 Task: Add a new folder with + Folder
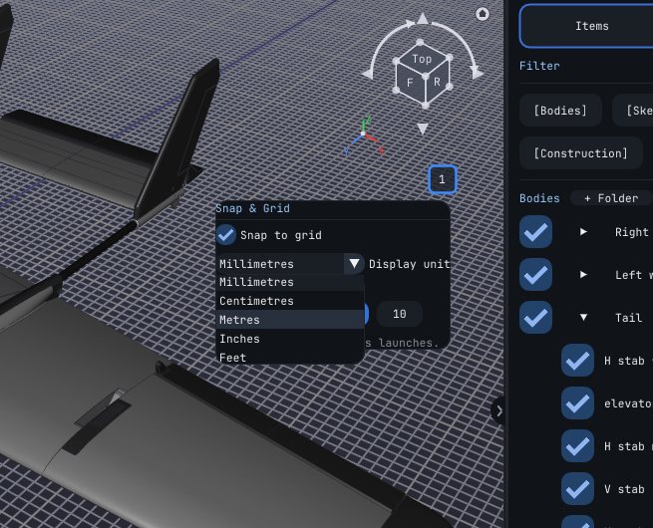click(611, 198)
